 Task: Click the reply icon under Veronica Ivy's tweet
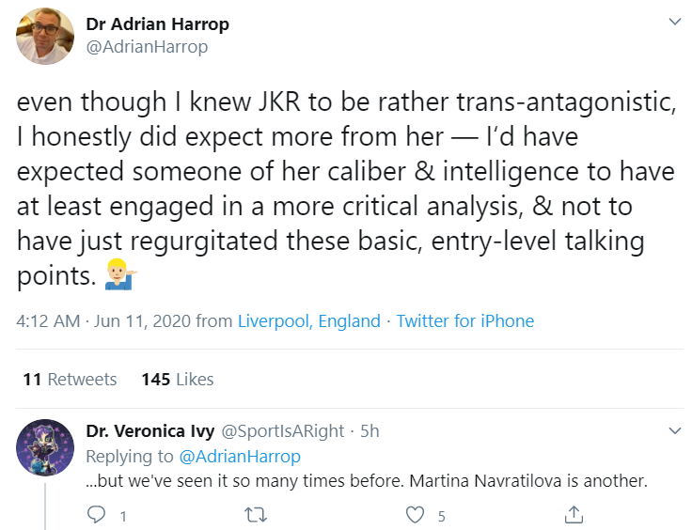click(x=96, y=515)
